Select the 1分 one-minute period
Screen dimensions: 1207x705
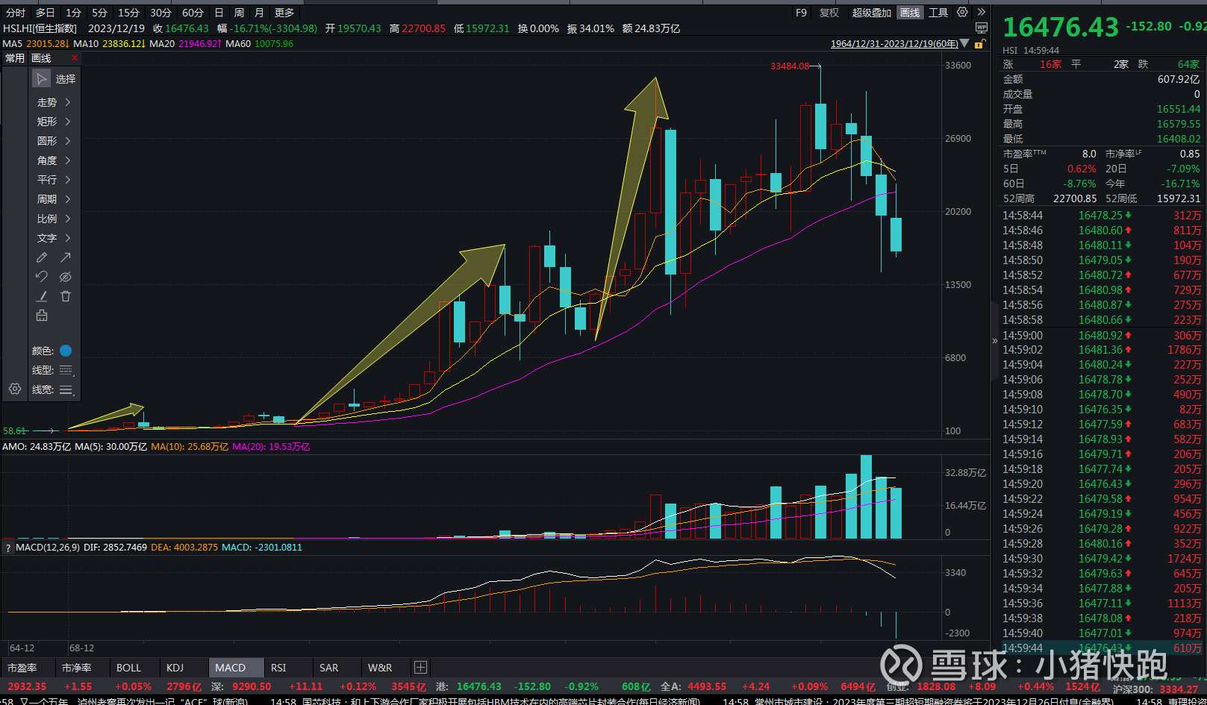[x=73, y=13]
